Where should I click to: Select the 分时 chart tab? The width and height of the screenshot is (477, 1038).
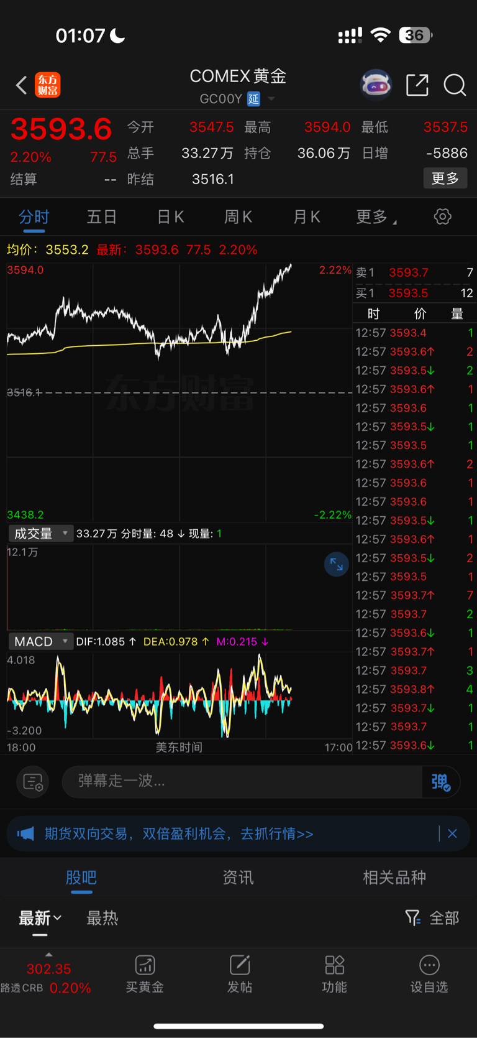34,216
